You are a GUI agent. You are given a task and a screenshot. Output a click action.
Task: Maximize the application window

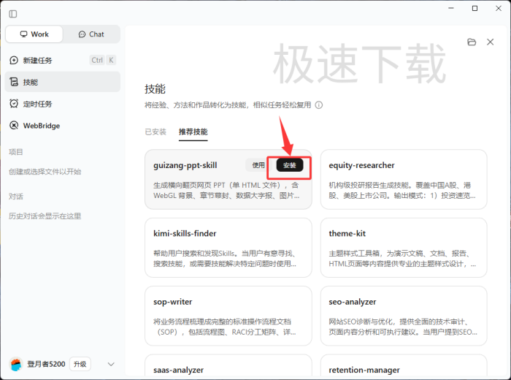(474, 8)
